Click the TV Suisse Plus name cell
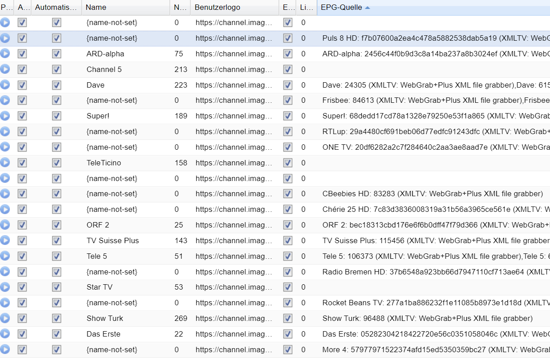The height and width of the screenshot is (358, 550). pos(126,240)
